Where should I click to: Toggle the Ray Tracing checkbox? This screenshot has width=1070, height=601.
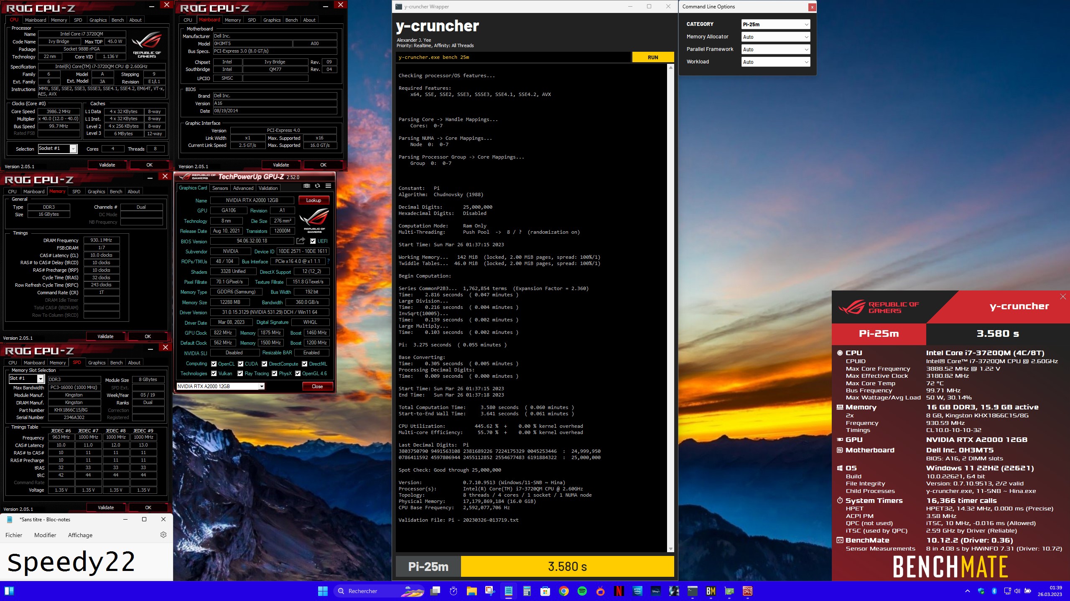240,374
